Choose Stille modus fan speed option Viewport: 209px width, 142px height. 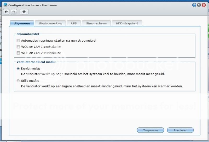pos(18,81)
